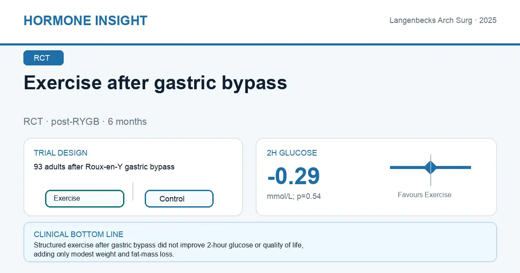The width and height of the screenshot is (520, 273).
Task: Click the modest weight and fat-mass loss line
Action: 104,254
